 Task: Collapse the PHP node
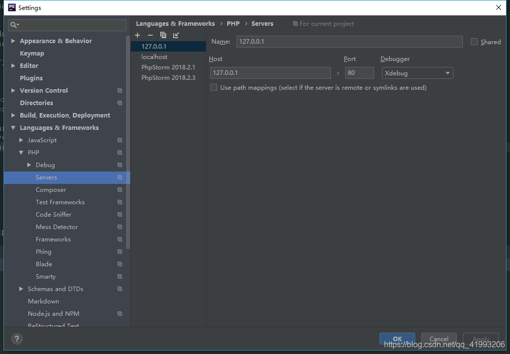click(x=21, y=152)
